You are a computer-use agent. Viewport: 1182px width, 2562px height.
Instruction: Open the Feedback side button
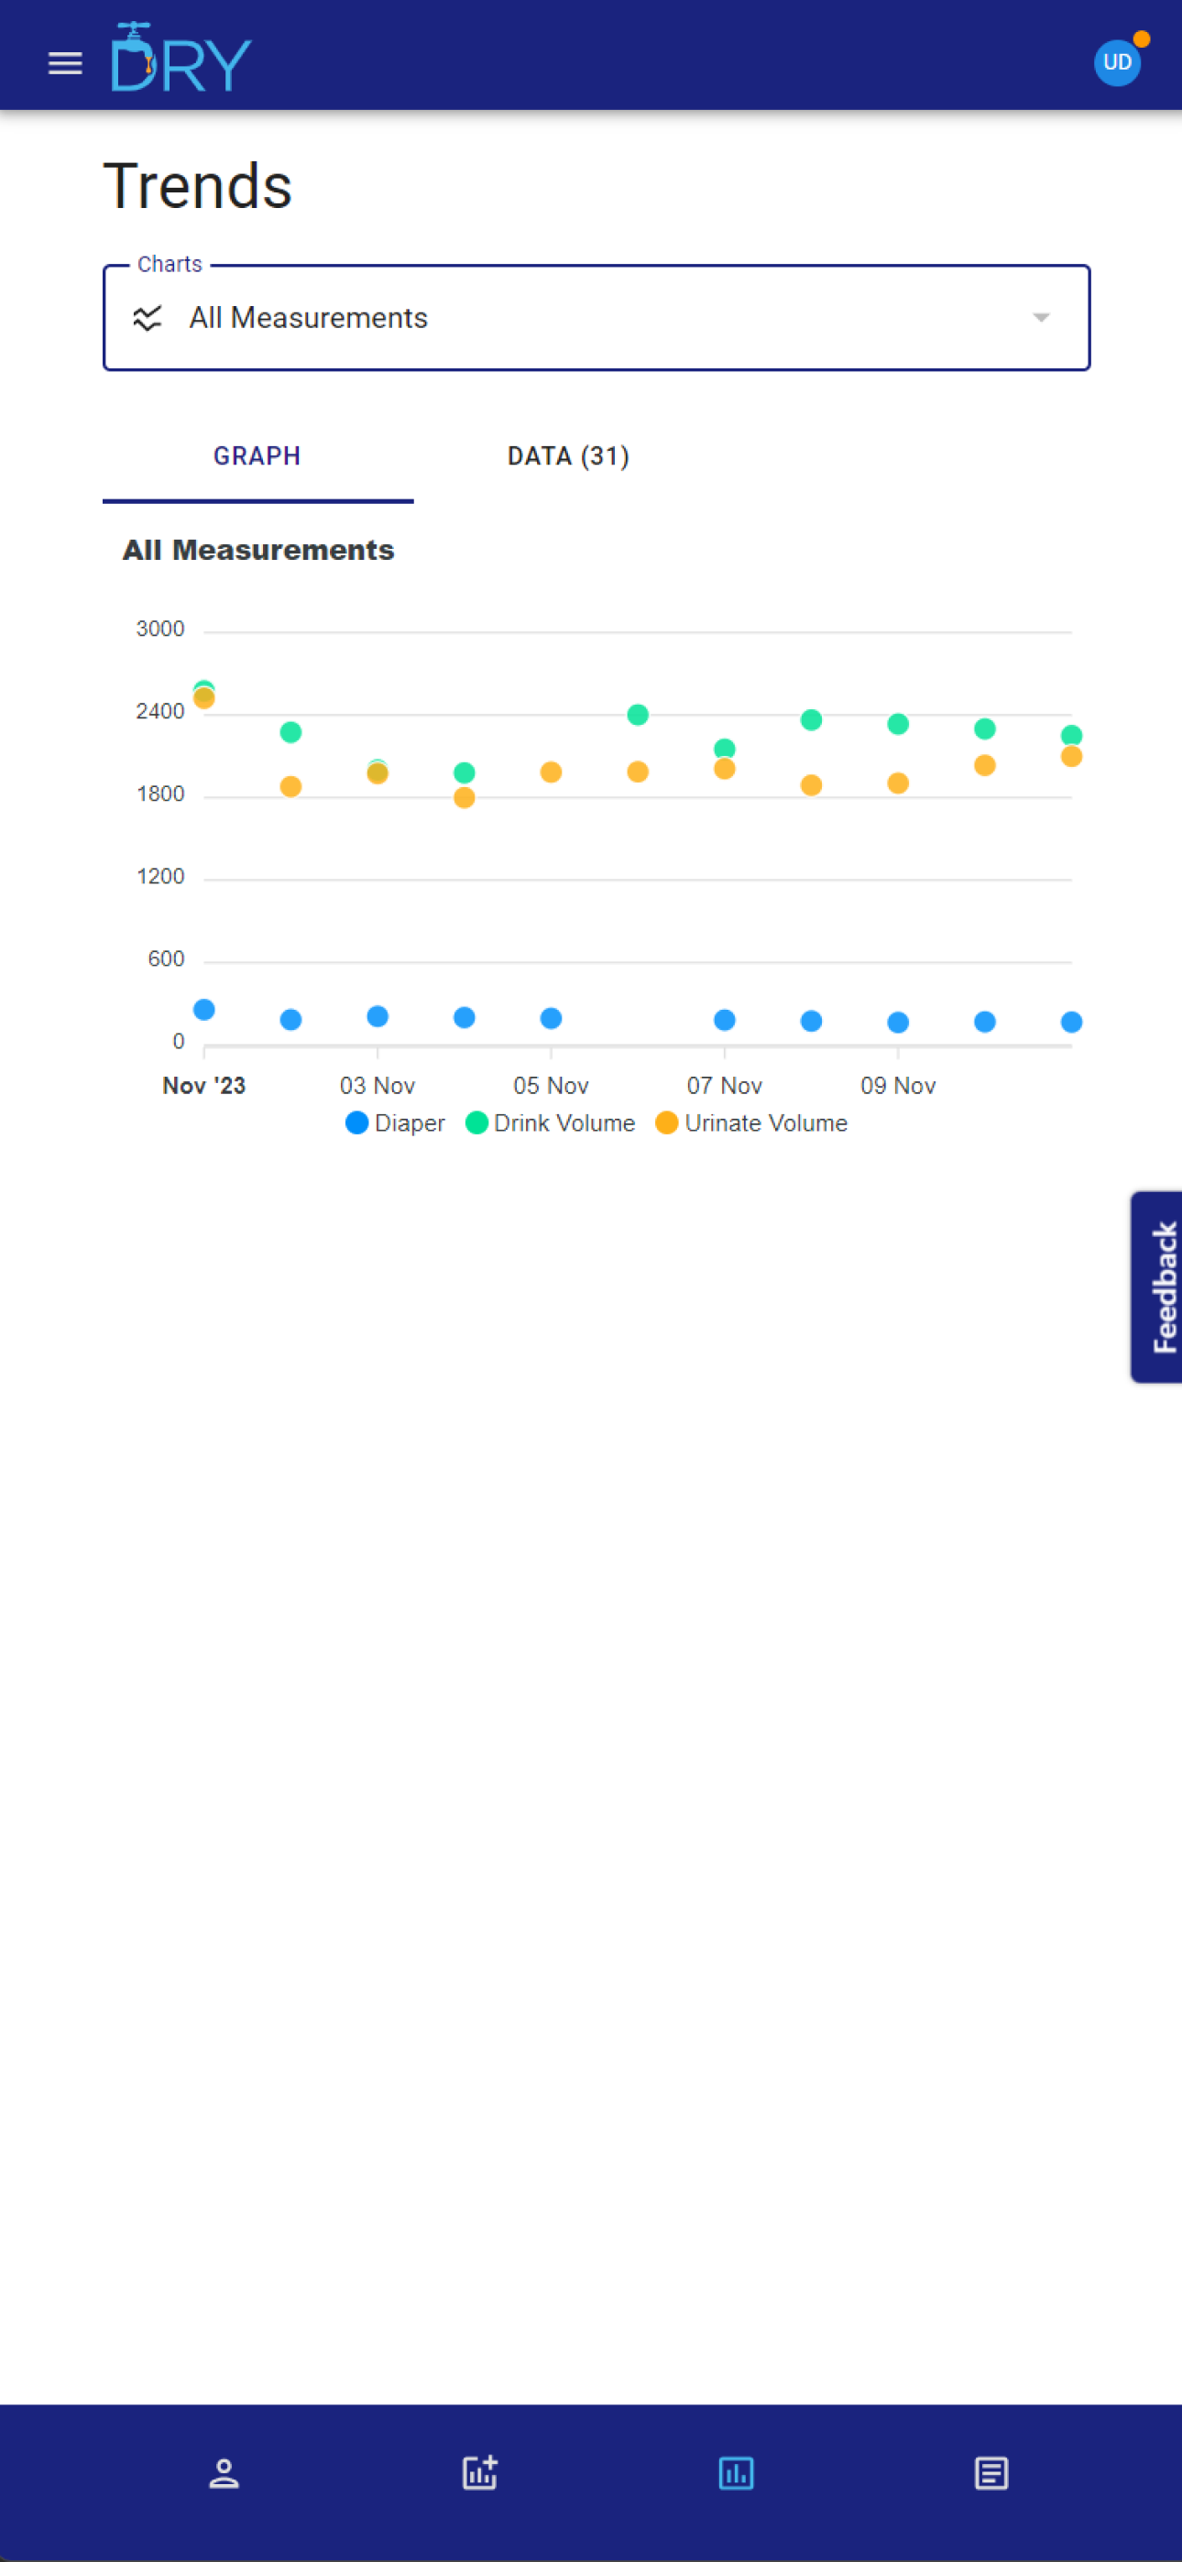[x=1156, y=1287]
